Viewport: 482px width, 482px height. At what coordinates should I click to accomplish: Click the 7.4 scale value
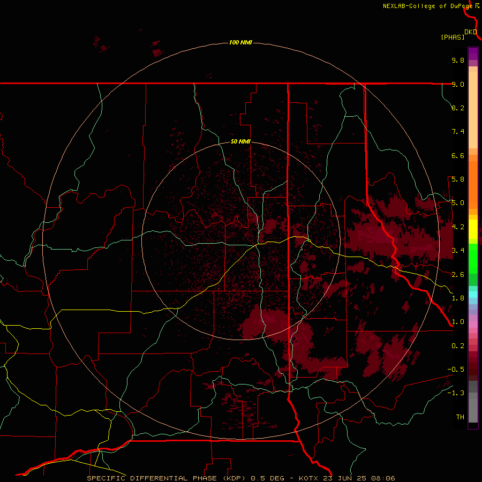[458, 132]
